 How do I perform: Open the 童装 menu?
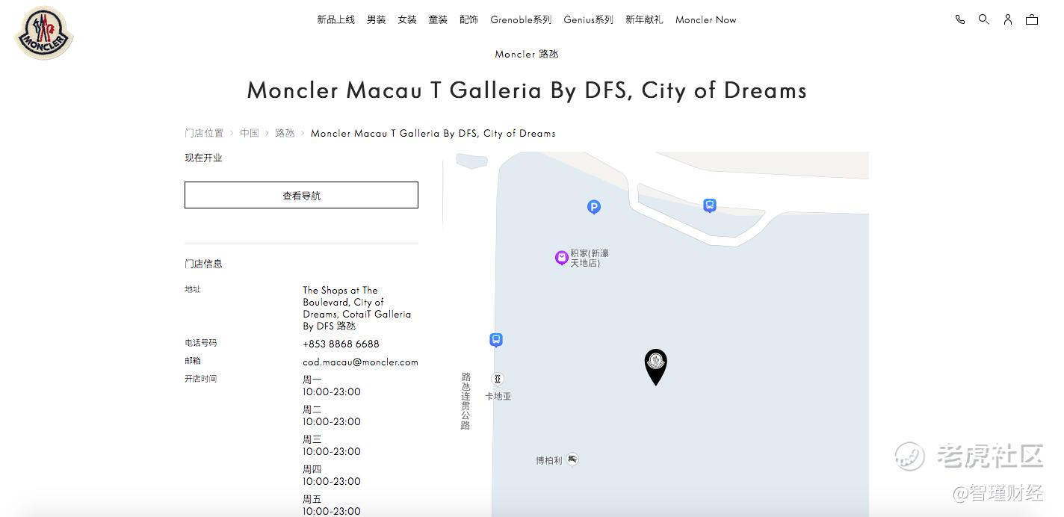tap(438, 19)
